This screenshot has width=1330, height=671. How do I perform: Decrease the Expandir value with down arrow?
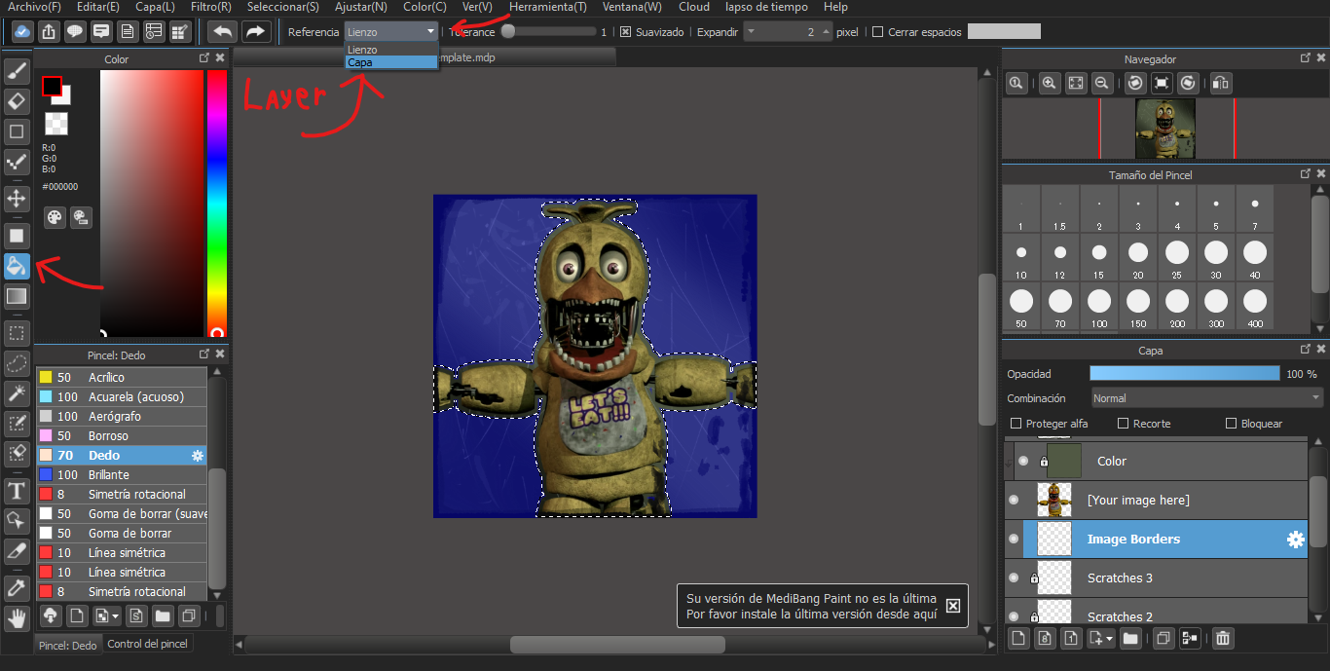tap(751, 31)
